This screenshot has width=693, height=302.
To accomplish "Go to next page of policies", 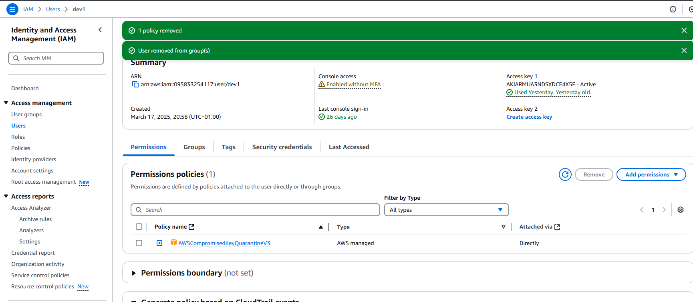I will coord(664,210).
